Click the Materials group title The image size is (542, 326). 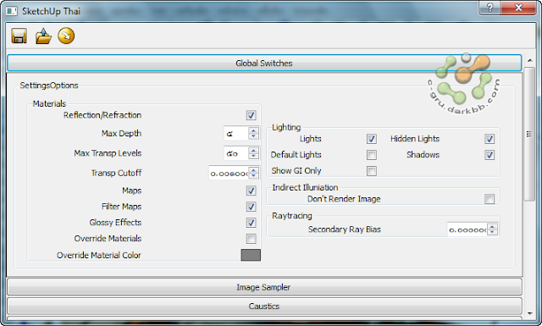click(49, 103)
